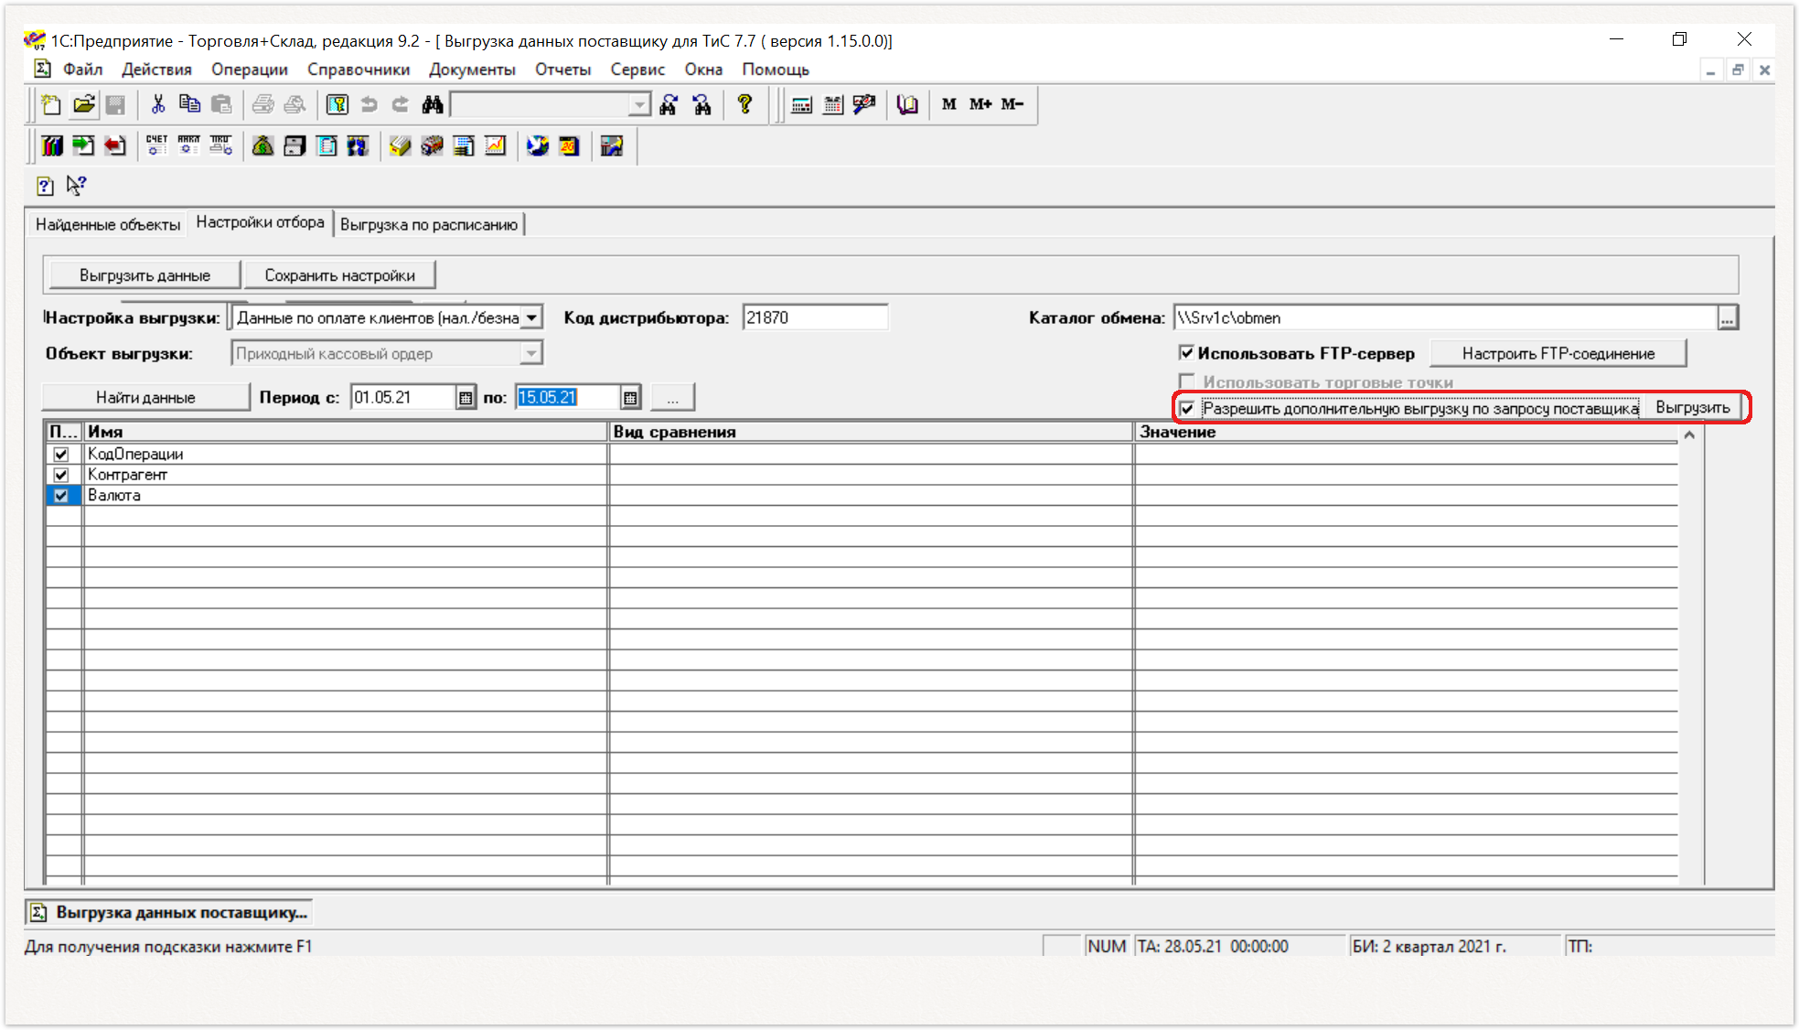
Task: Click the yellow question mark Help icon
Action: pos(744,105)
